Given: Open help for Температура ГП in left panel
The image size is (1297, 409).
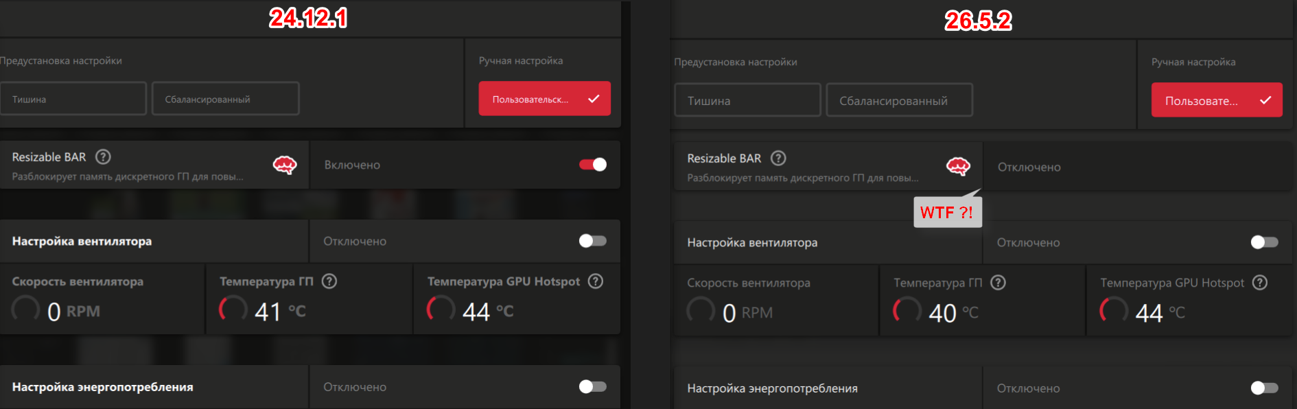Looking at the screenshot, I should (329, 281).
